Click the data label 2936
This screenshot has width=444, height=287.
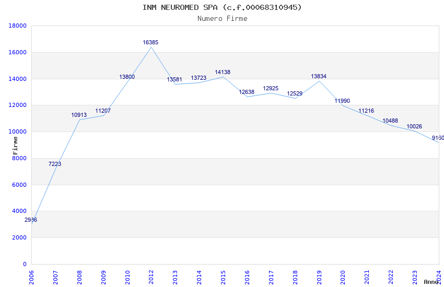tap(31, 220)
